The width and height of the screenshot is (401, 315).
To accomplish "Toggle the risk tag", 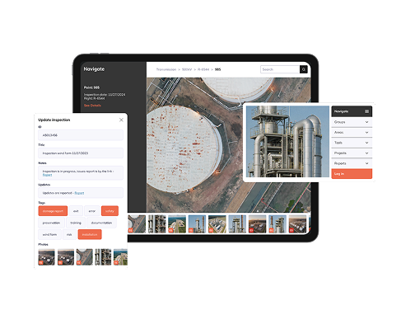I will pyautogui.click(x=69, y=234).
